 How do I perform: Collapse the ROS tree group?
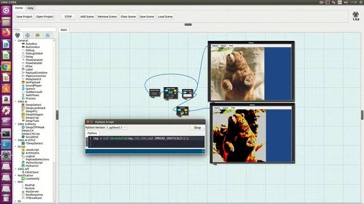tap(15, 182)
